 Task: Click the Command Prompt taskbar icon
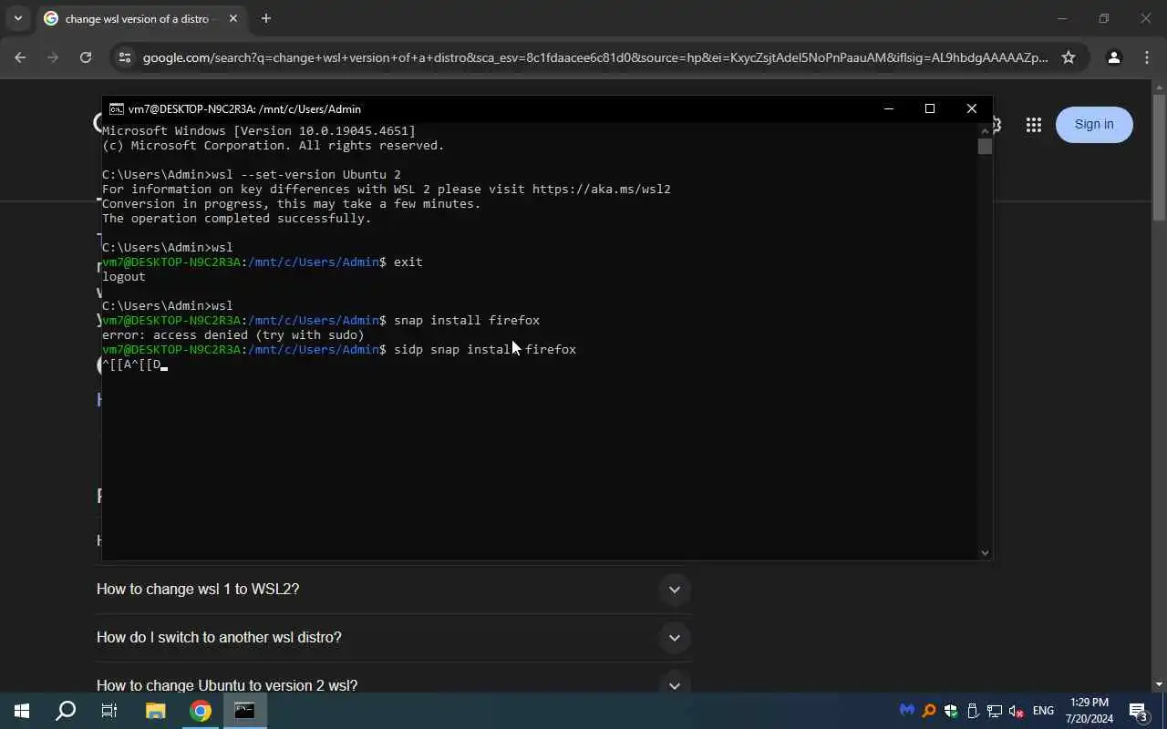click(244, 711)
